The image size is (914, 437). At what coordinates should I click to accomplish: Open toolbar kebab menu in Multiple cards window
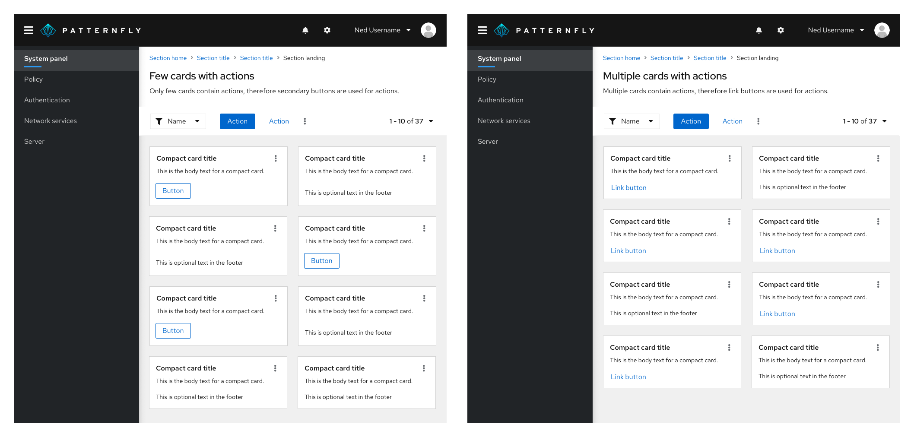pyautogui.click(x=758, y=121)
